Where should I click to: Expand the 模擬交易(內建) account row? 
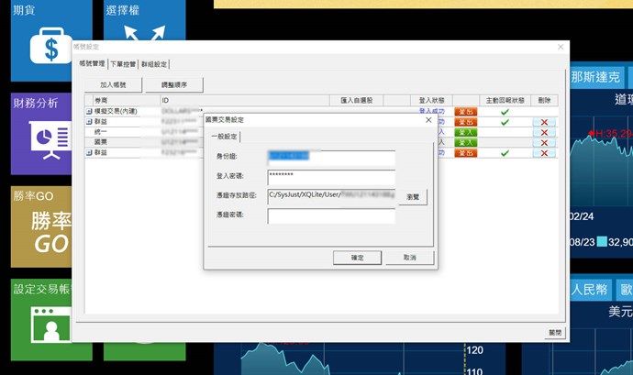[x=89, y=111]
